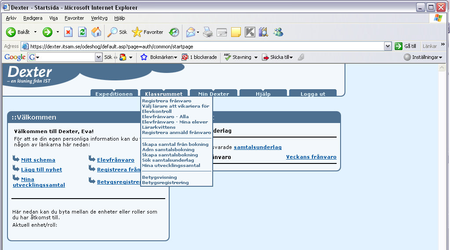Open Google toolbar Inställningar settings
This screenshot has height=250, width=450.
(x=423, y=57)
